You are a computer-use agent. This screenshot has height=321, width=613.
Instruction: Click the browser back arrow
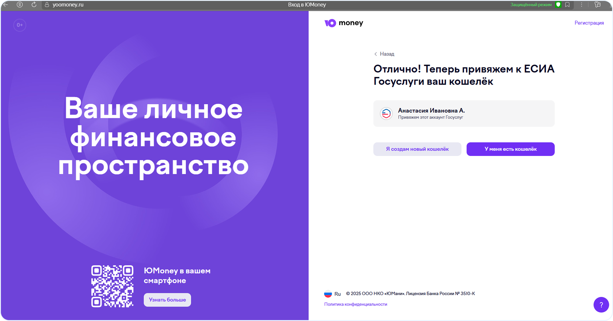pyautogui.click(x=5, y=5)
